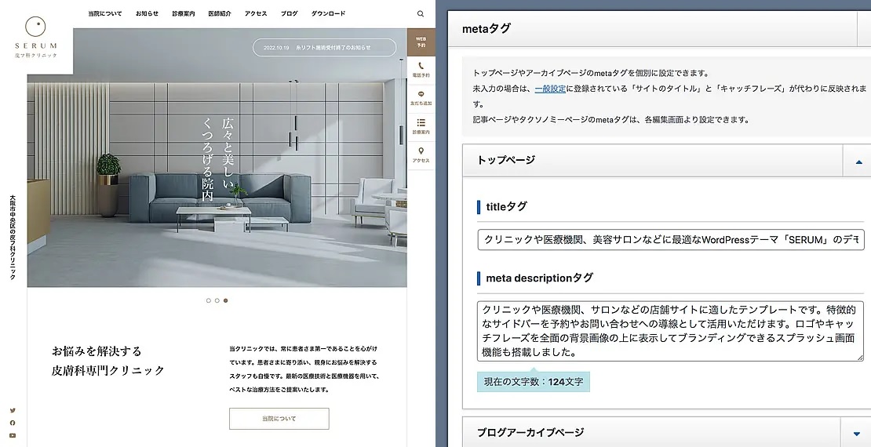This screenshot has height=447, width=871.
Task: Click the WEB予約 reservation button
Action: 421,41
